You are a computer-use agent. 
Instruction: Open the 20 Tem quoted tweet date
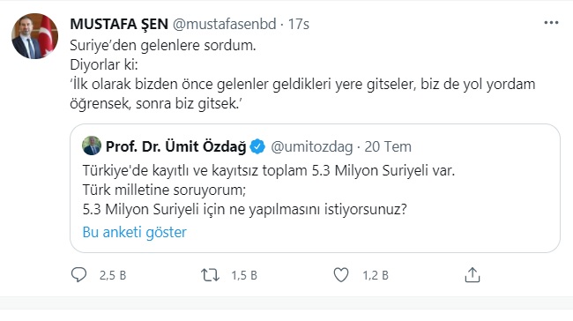pos(388,146)
